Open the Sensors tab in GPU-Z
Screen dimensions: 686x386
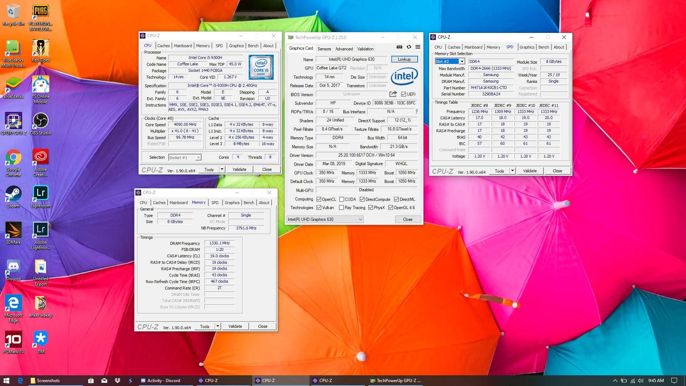pos(324,49)
